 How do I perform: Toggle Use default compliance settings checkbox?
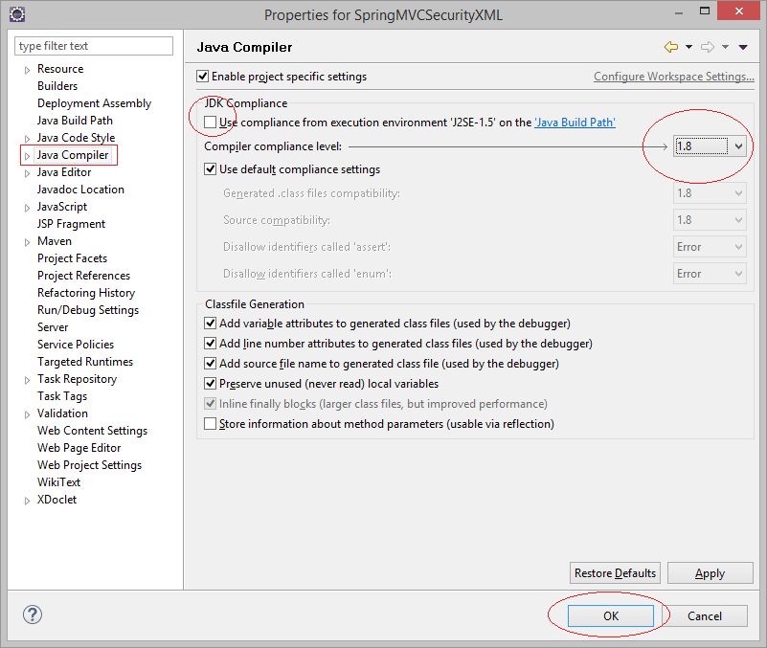[211, 169]
